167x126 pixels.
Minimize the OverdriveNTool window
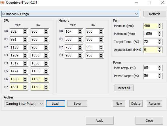pos(136,3)
